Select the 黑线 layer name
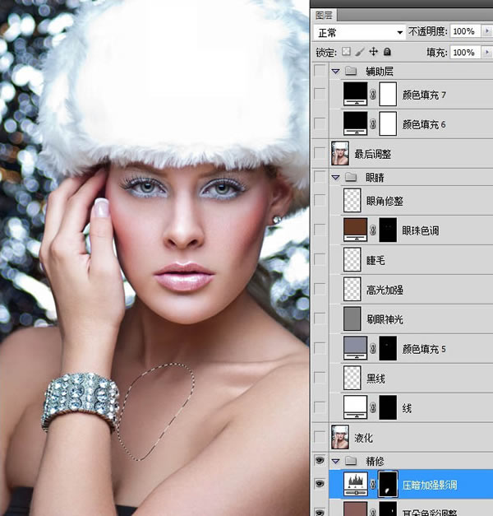 pos(376,379)
